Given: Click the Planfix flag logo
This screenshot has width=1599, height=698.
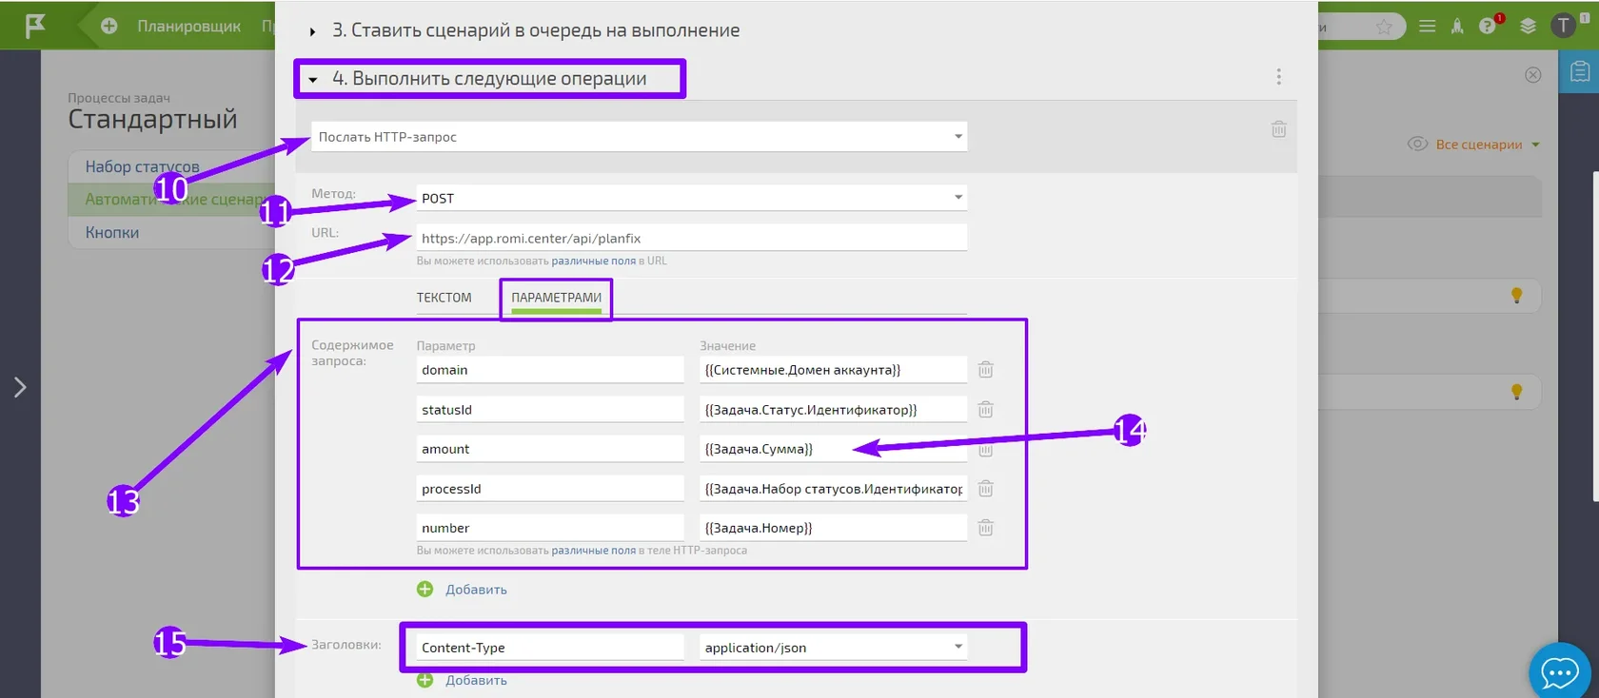Looking at the screenshot, I should pos(35,26).
